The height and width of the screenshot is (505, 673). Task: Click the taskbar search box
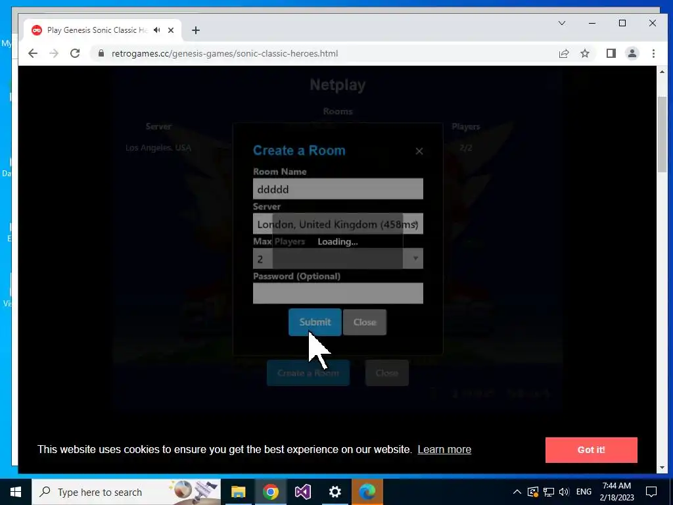pyautogui.click(x=126, y=492)
